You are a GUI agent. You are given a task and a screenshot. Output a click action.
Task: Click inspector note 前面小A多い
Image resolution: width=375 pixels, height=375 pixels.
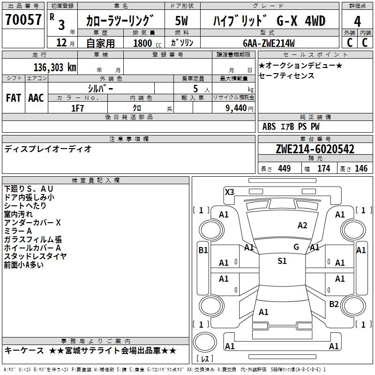(x=24, y=265)
